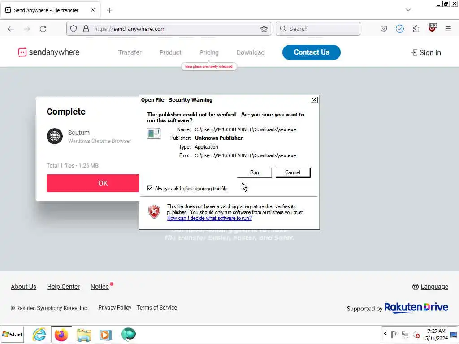
Task: Click Cancel in the Security Warning
Action: pos(293,172)
